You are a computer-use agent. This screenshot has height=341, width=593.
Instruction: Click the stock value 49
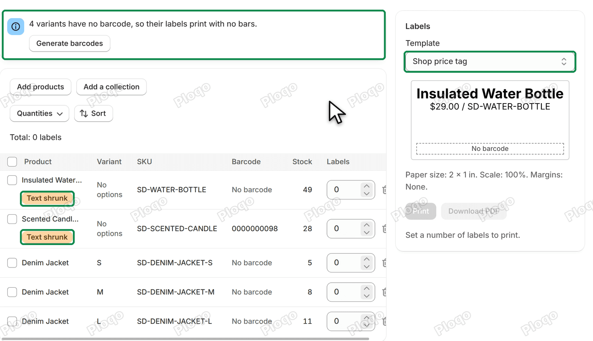pos(308,190)
